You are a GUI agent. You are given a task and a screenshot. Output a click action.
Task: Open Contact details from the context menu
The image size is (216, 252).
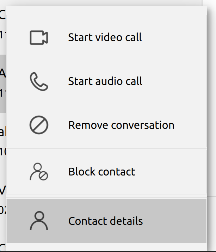pos(106,221)
